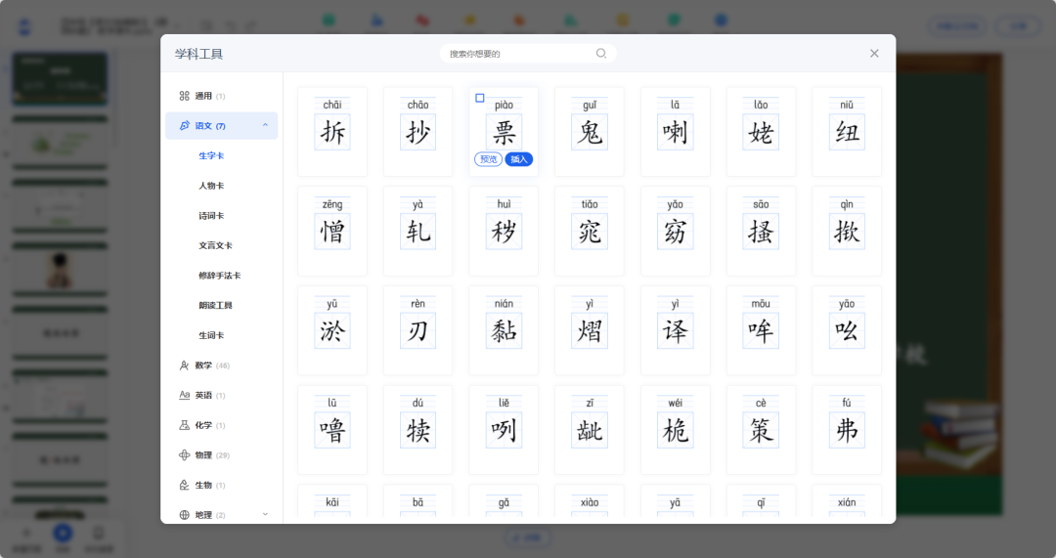
Task: Select the 窕 (tiǎo) character card
Action: click(590, 232)
